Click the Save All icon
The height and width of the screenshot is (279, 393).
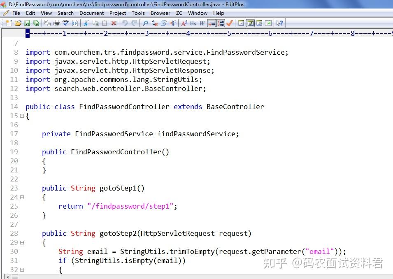[36, 23]
